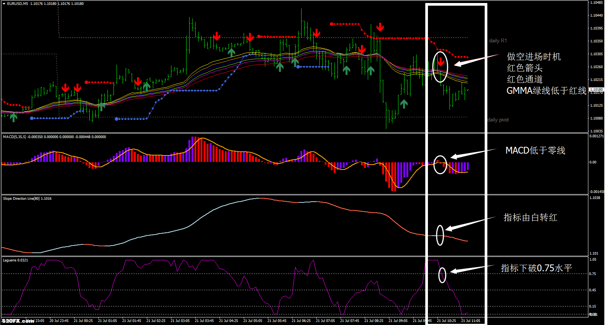The height and width of the screenshot is (325, 605).
Task: Click the daily R1 level label
Action: (498, 41)
